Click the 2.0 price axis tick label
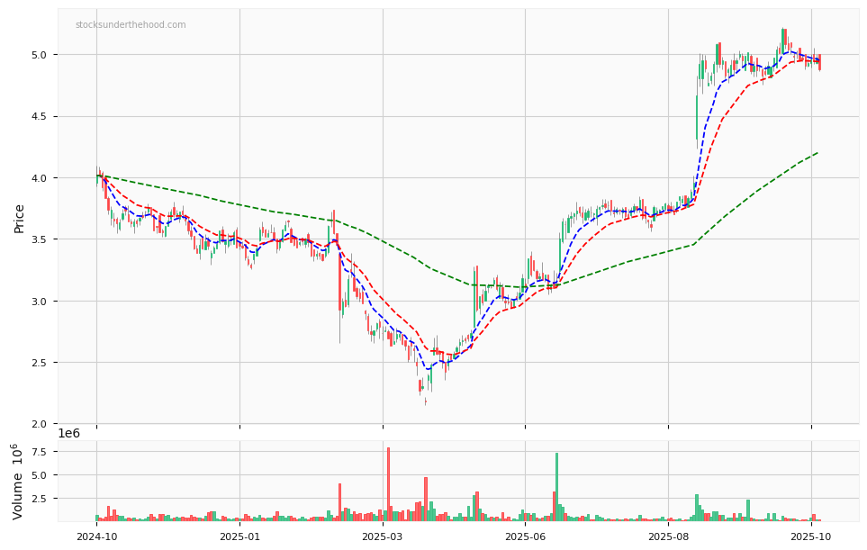Image resolution: width=867 pixels, height=550 pixels. pos(41,424)
